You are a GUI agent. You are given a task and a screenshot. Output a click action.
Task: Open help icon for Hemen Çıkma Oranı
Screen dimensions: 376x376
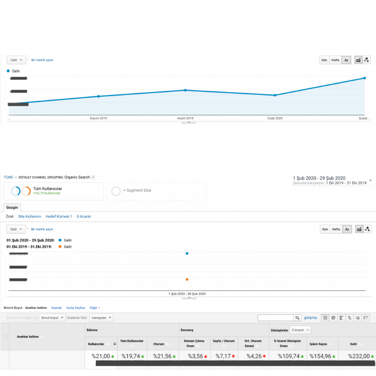(x=198, y=346)
